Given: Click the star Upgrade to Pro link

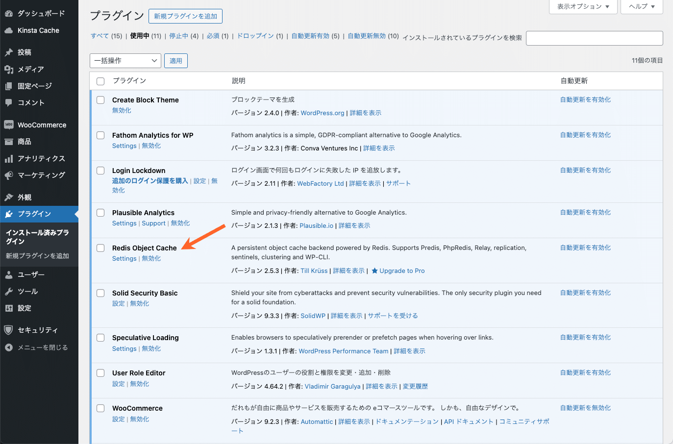Looking at the screenshot, I should pos(398,271).
